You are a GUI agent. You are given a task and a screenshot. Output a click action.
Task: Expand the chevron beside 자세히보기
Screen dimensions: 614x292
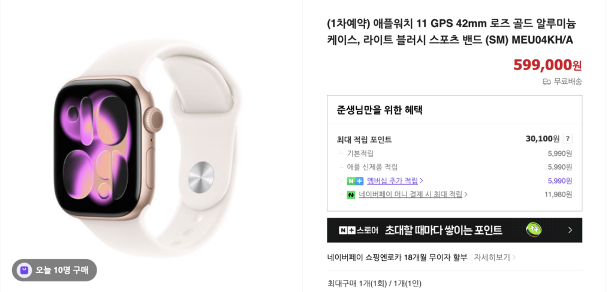[x=514, y=258]
